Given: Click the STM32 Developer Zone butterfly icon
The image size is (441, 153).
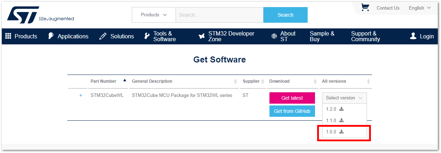Looking at the screenshot, I should pos(201,36).
